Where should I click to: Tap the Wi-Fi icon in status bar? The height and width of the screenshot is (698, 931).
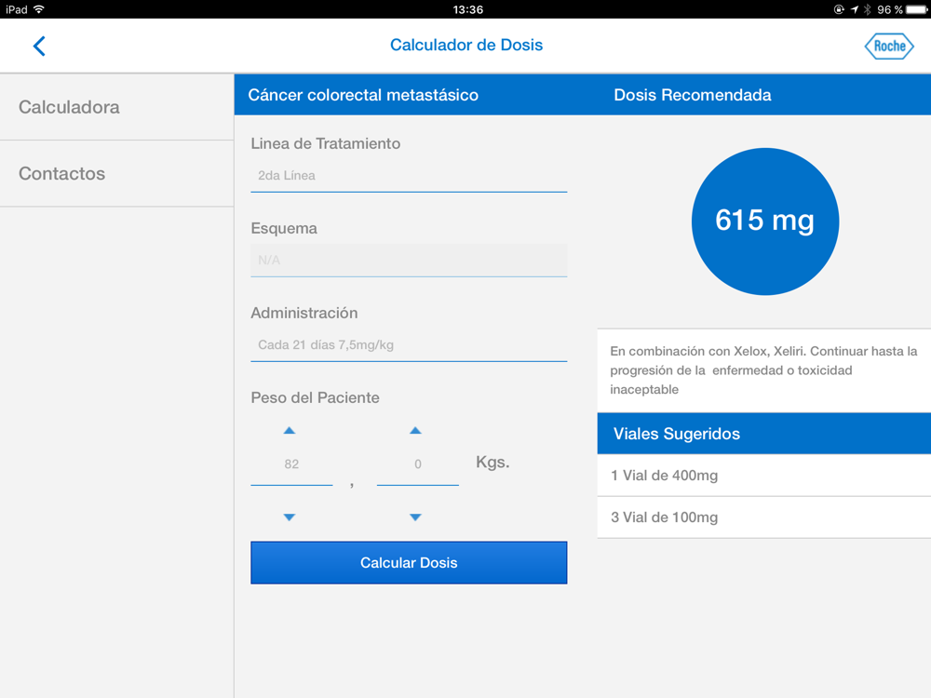tap(39, 9)
